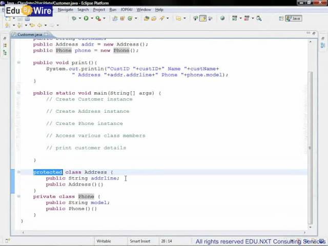The image size is (328, 246).
Task: Click the Writable status field
Action: [104, 241]
